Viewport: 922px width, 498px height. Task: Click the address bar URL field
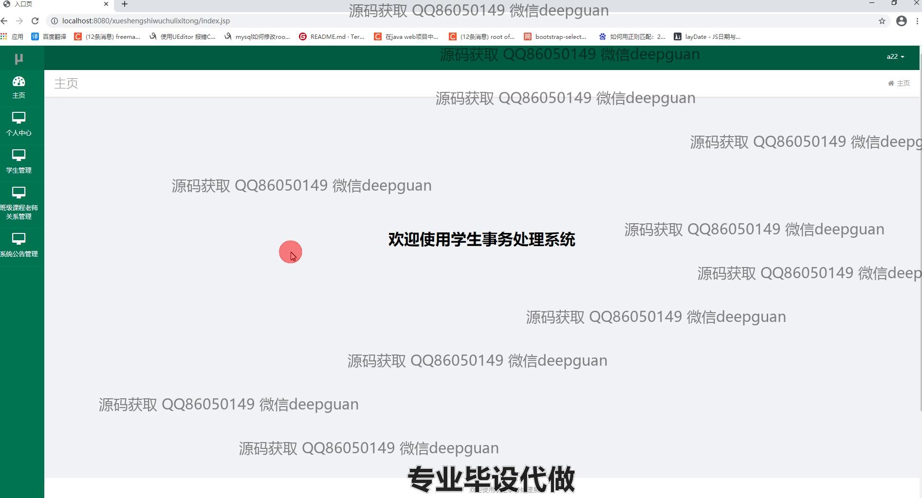(292, 21)
